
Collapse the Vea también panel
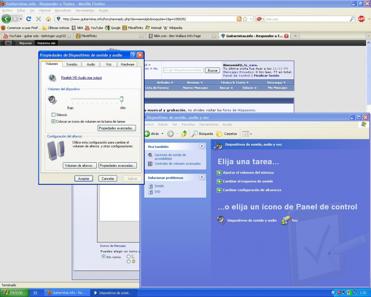tap(202, 146)
